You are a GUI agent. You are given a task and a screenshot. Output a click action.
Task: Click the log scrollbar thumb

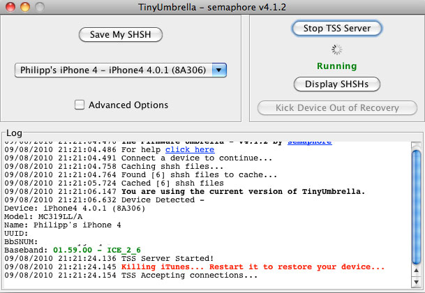[416, 207]
